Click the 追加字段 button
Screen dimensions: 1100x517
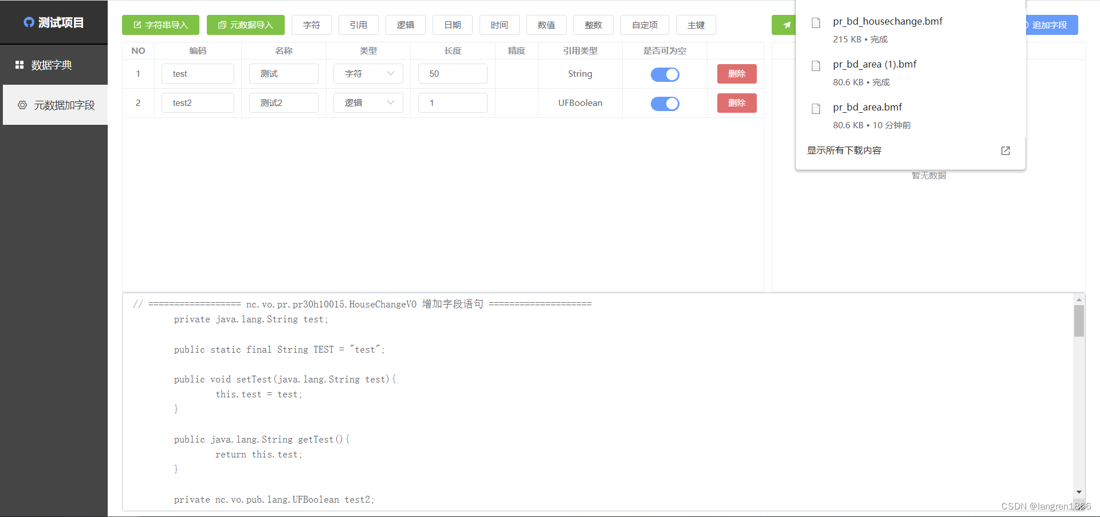[1052, 25]
